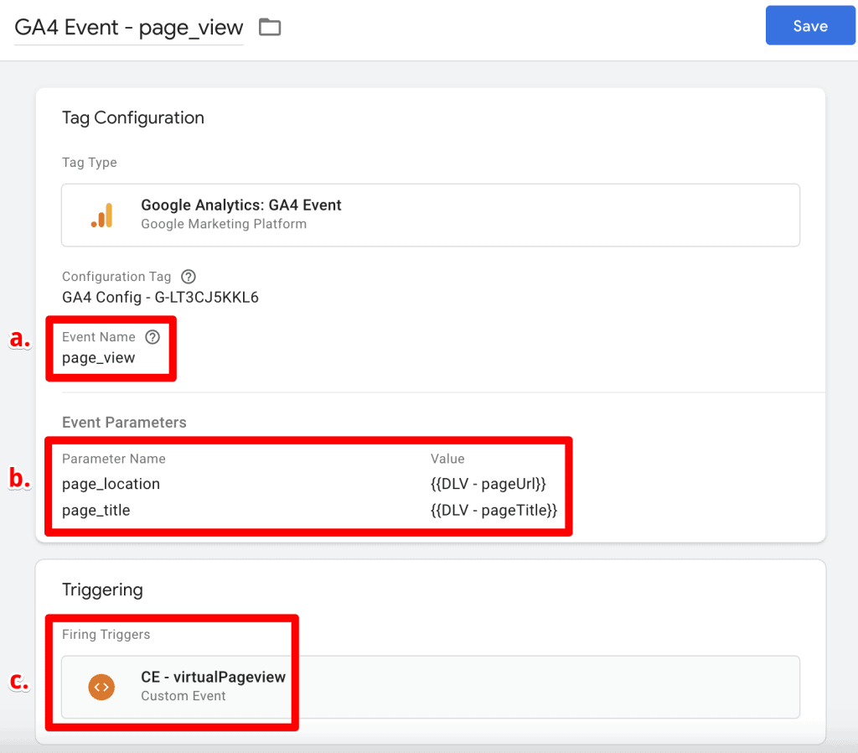Click the help icon next to Event Name
858x753 pixels.
coord(152,337)
